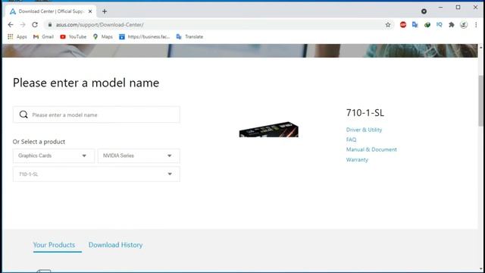Viewport: 485px width, 273px height.
Task: Open the Extensions puzzle piece menu
Action: coord(452,25)
